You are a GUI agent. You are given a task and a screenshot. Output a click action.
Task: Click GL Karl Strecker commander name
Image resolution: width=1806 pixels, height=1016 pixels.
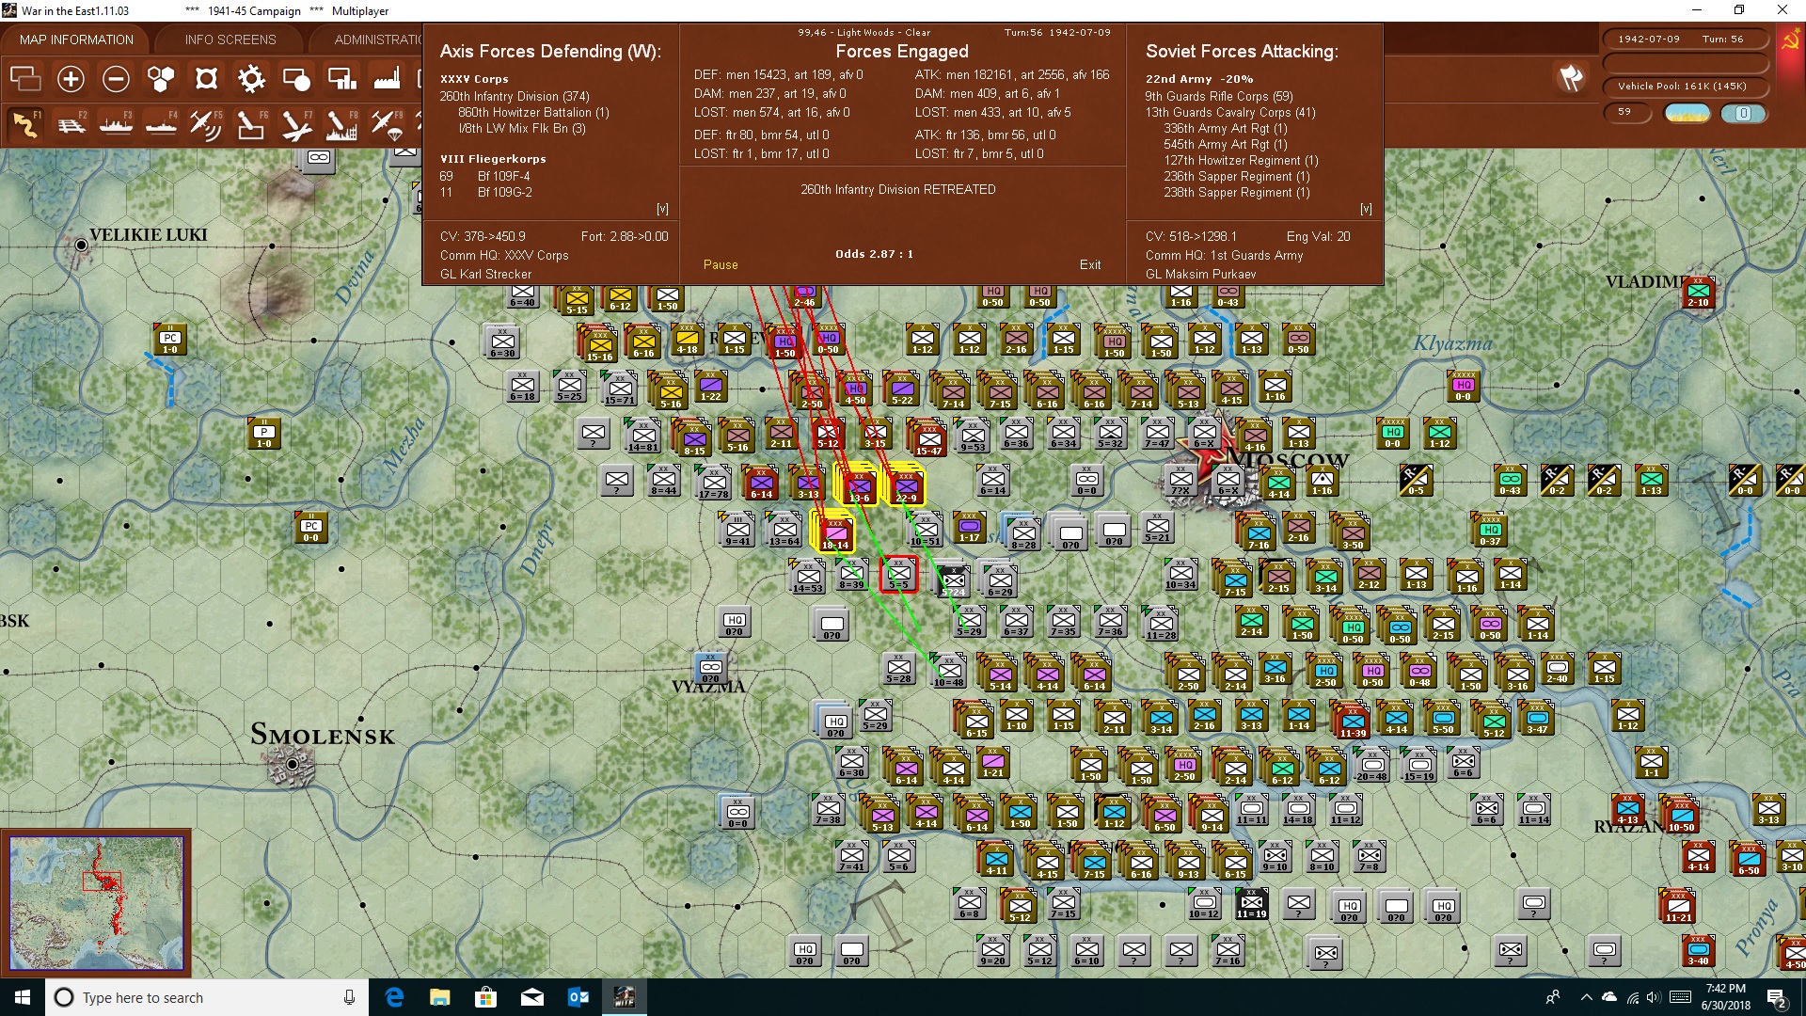(x=485, y=274)
